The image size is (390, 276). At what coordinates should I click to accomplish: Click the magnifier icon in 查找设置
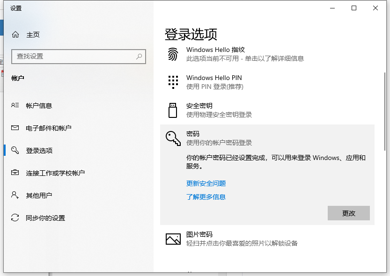(139, 57)
